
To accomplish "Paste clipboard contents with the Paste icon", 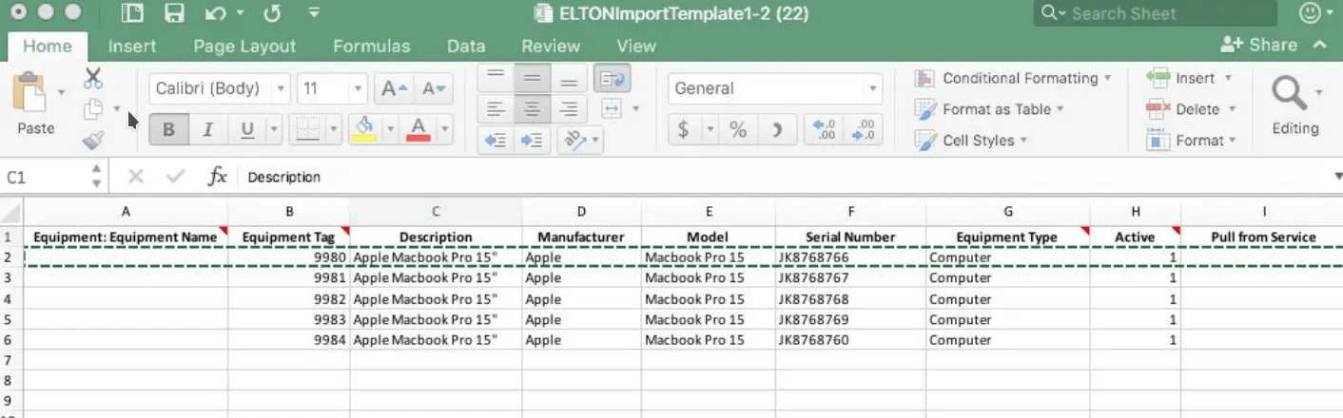I will (x=30, y=93).
